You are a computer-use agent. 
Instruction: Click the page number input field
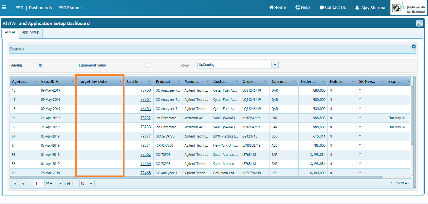39,183
